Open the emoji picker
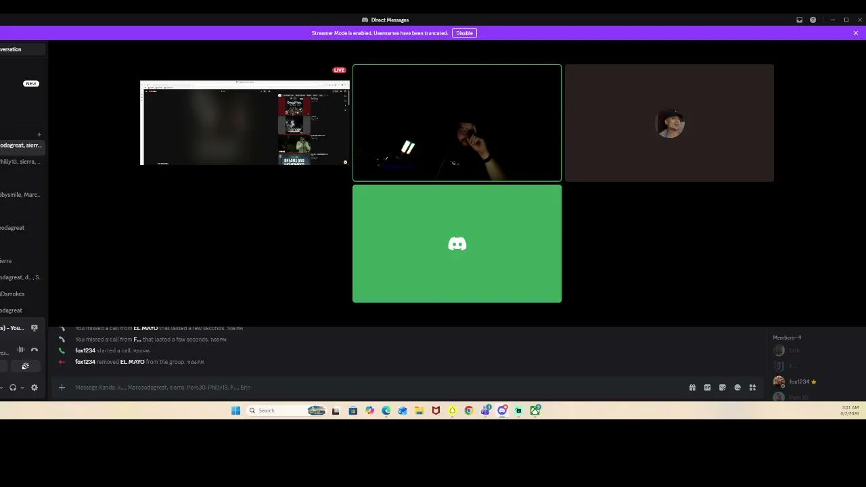The image size is (866, 487). click(x=737, y=388)
